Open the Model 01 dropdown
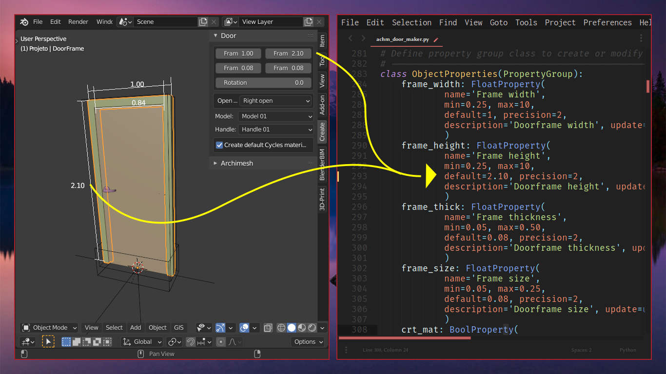 pyautogui.click(x=276, y=116)
